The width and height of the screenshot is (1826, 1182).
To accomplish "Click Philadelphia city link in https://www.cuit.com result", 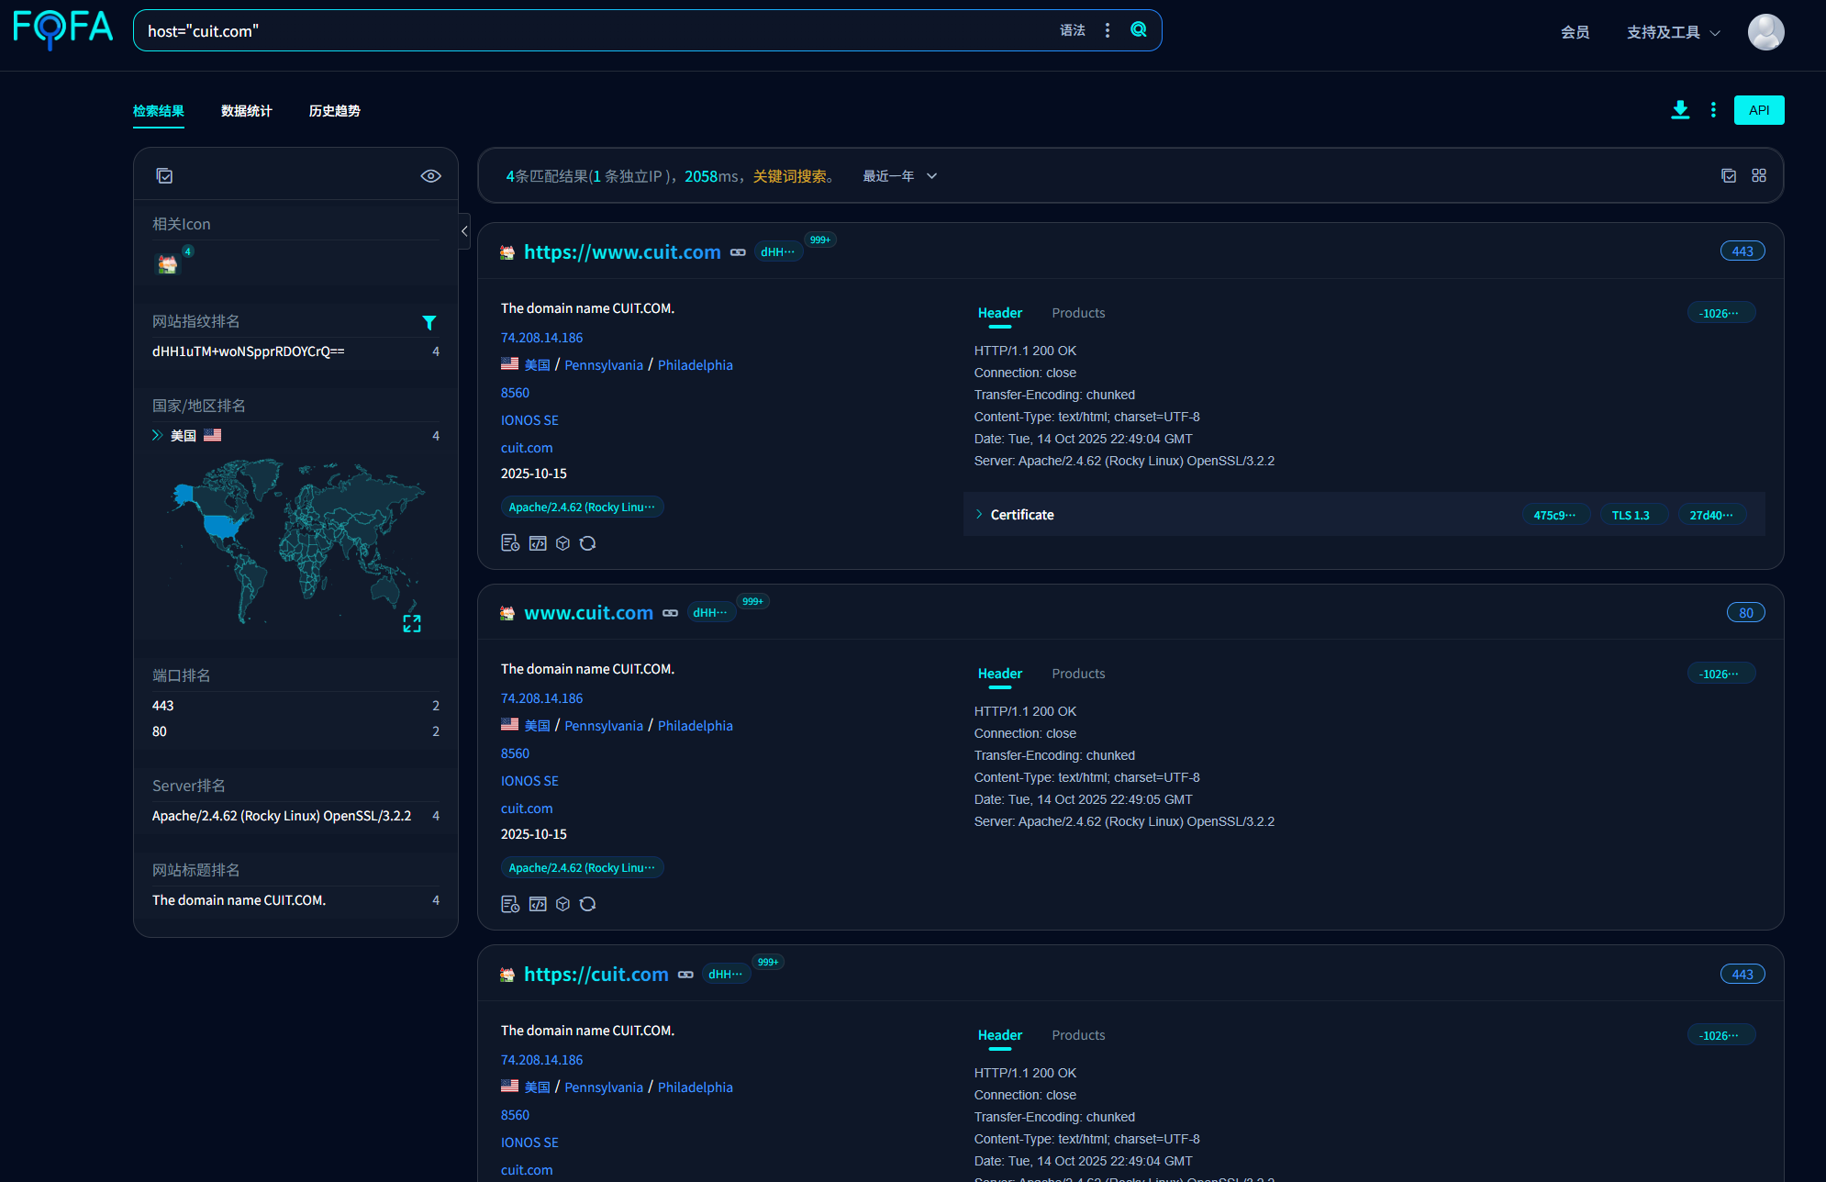I will pyautogui.click(x=695, y=365).
